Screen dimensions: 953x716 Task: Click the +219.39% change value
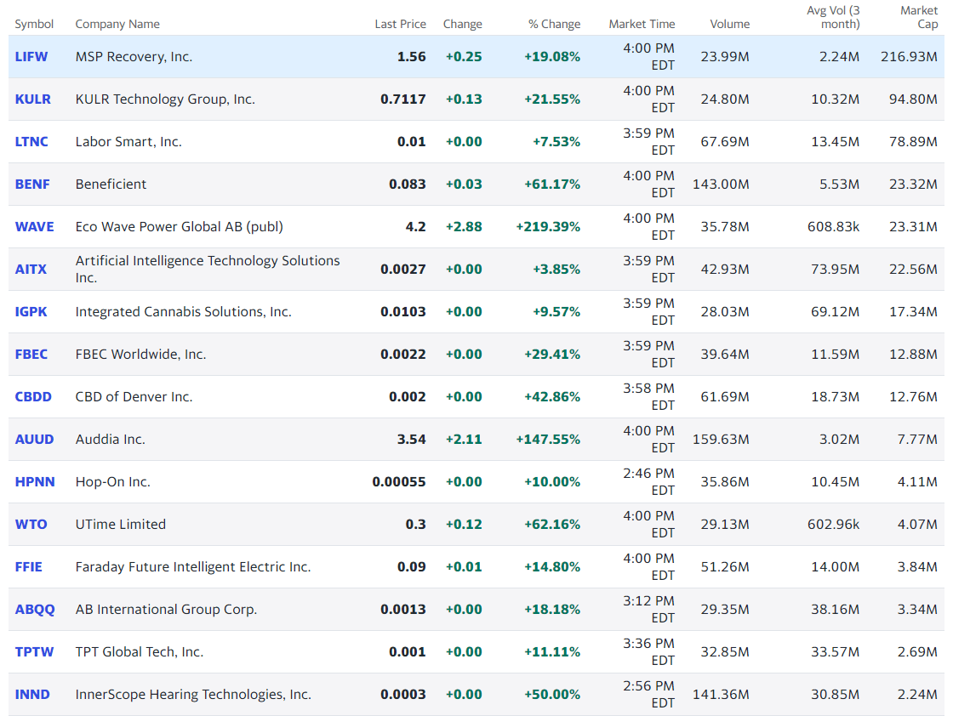548,226
